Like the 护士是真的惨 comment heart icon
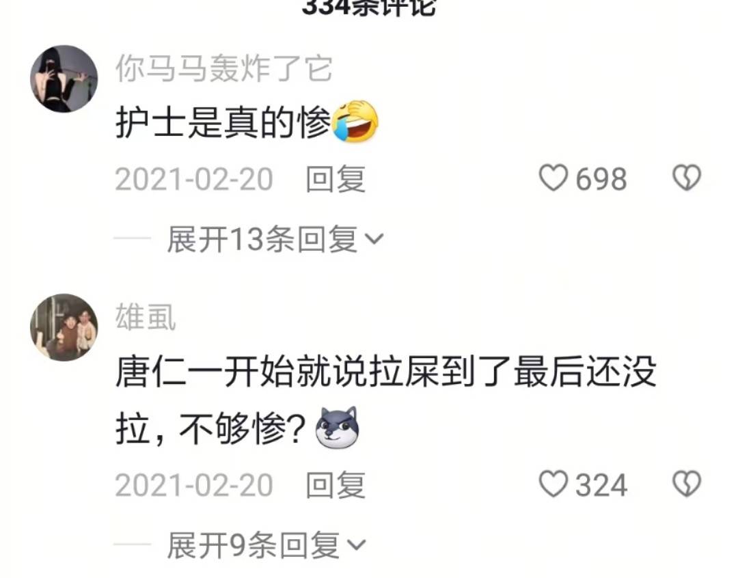 553,178
